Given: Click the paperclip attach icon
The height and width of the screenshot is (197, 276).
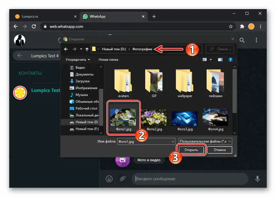Looking at the screenshot, I should click(123, 179).
